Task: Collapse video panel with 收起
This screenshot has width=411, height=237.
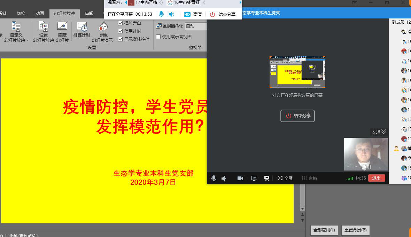Action: [379, 132]
